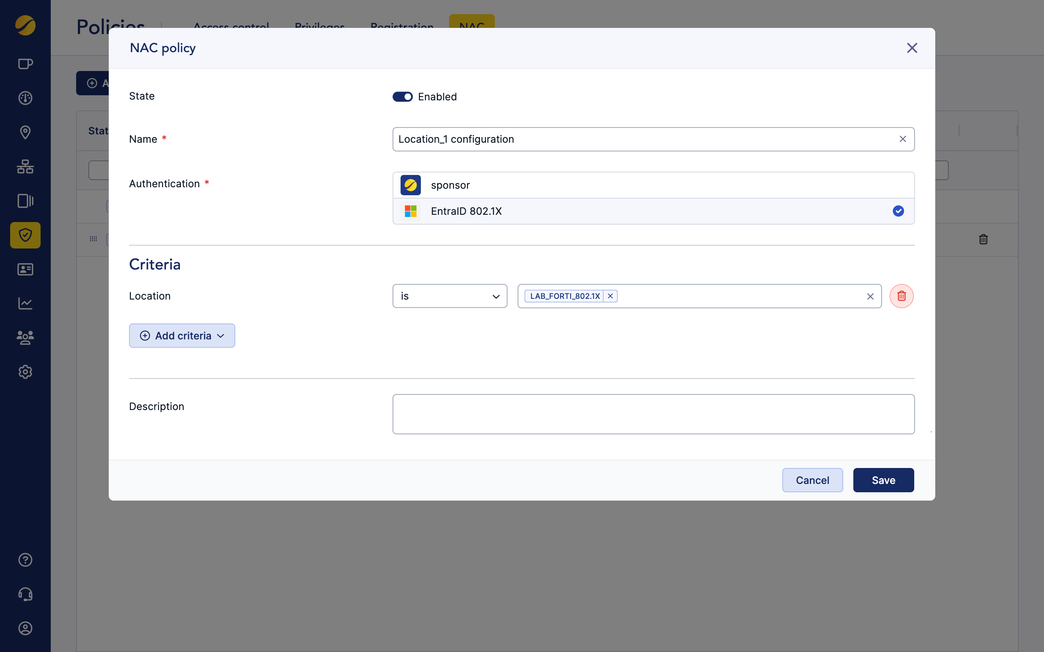
Task: Toggle the Enabled state switch
Action: 402,97
